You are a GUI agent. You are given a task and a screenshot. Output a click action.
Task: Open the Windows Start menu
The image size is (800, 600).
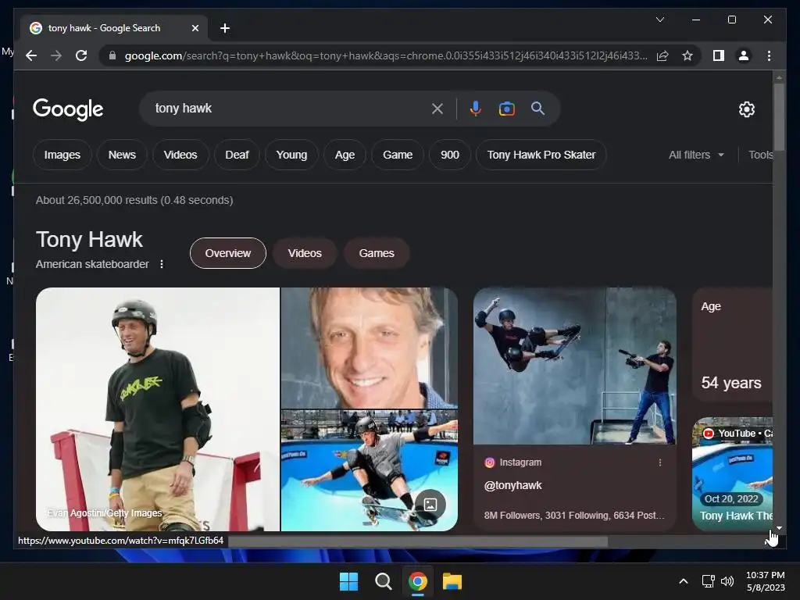pyautogui.click(x=349, y=581)
